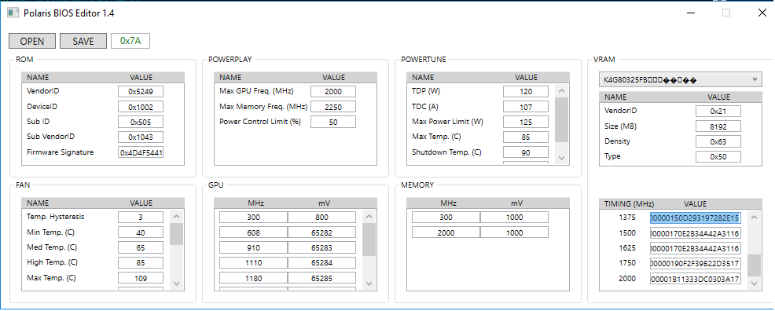Image resolution: width=775 pixels, height=311 pixels.
Task: Edit TDP (W) value 120
Action: click(x=526, y=91)
